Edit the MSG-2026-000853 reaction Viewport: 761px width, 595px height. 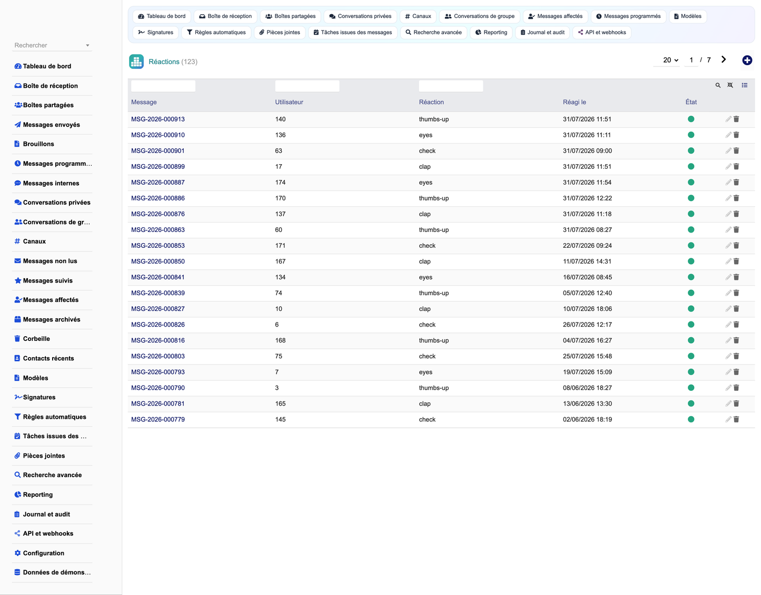(728, 246)
